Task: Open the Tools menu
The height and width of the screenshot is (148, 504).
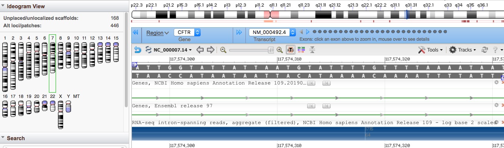Action: tap(430, 50)
